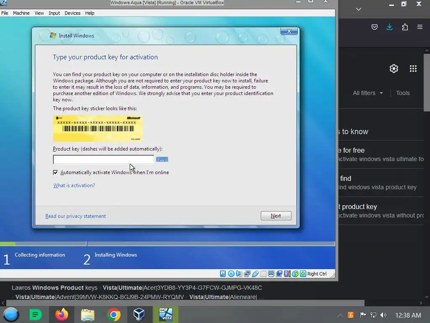Click the recording indicator in VirtualBox status bar

pyautogui.click(x=279, y=273)
